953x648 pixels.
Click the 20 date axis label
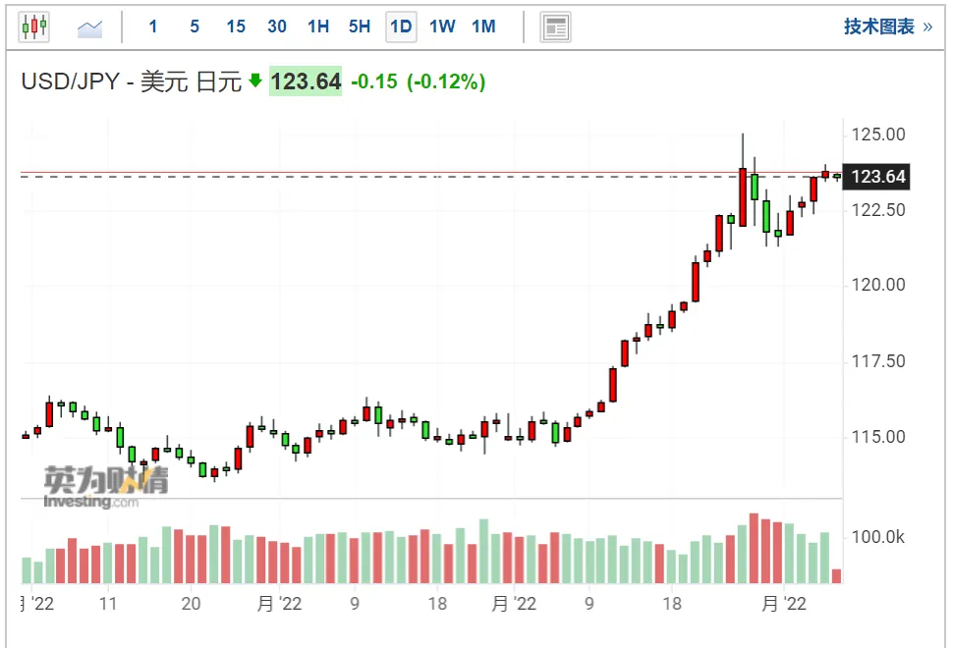pos(191,604)
